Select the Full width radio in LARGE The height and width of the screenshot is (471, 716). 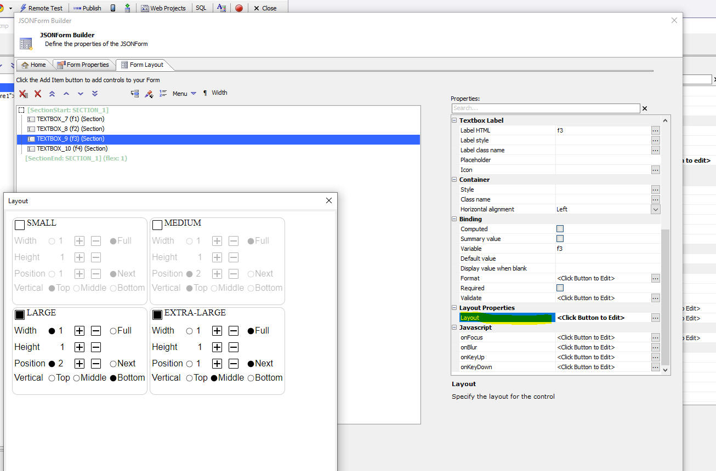click(x=113, y=331)
